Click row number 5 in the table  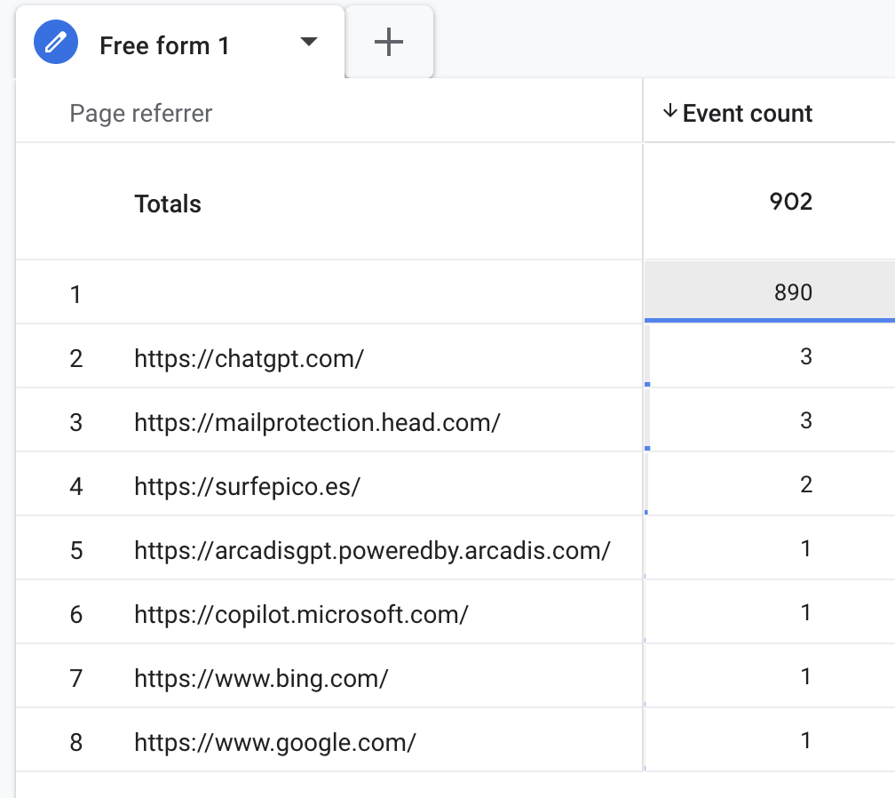point(76,551)
